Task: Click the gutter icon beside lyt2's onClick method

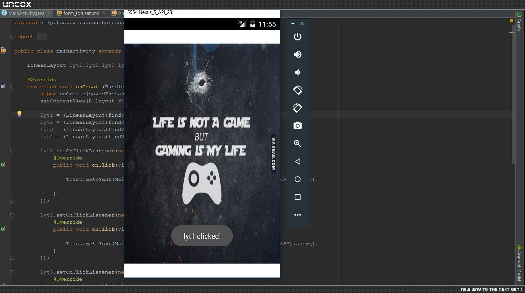Action: [3, 229]
